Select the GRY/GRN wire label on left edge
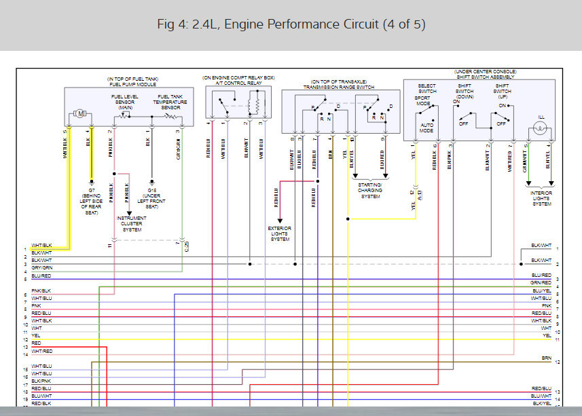 point(42,267)
